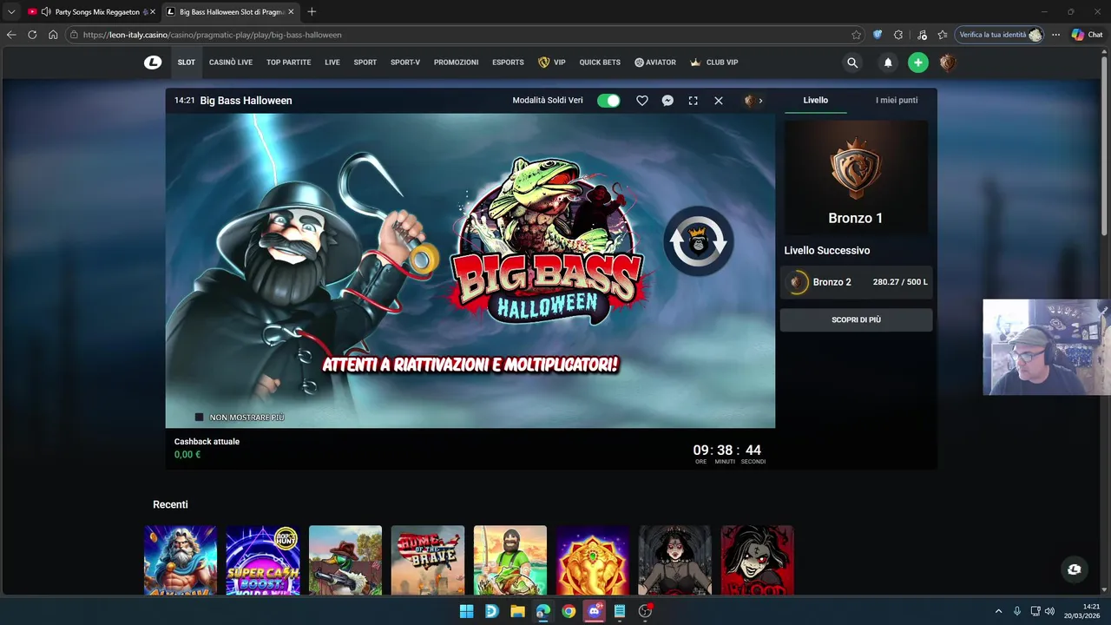Mute the Party Songs Mix tab
Image resolution: width=1111 pixels, height=625 pixels.
click(x=45, y=12)
